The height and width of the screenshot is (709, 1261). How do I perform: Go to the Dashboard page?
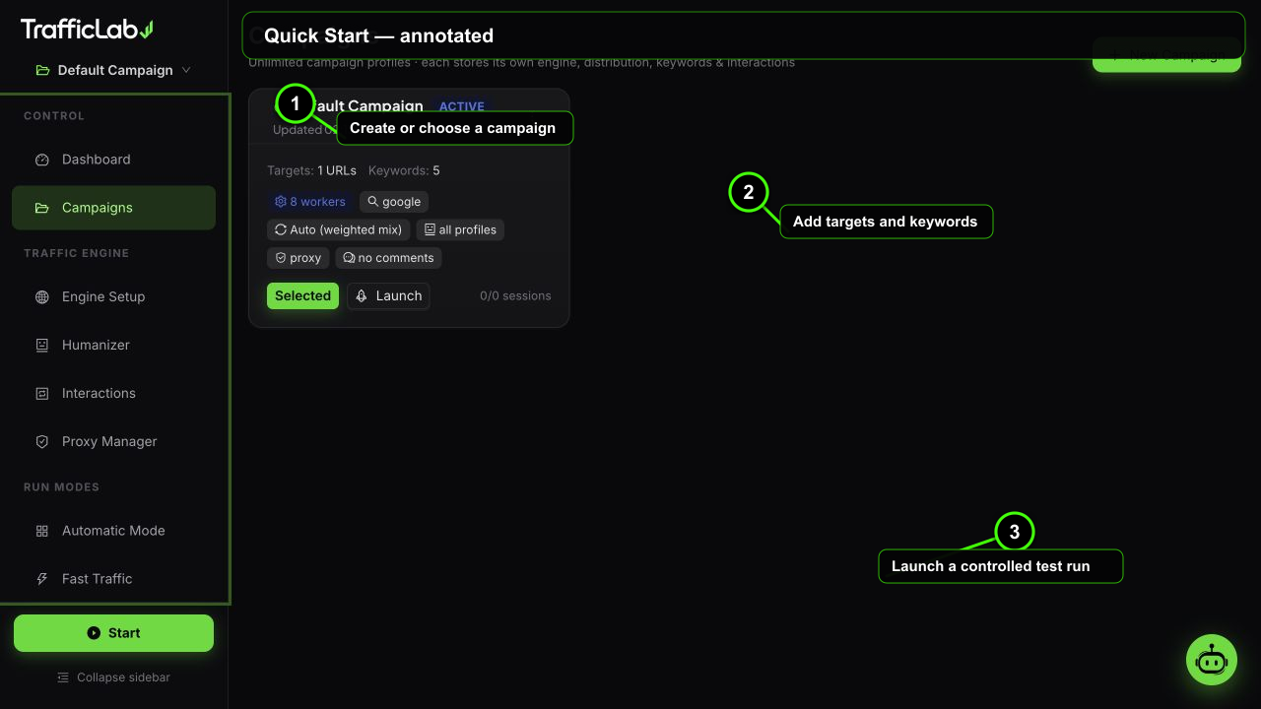(113, 160)
